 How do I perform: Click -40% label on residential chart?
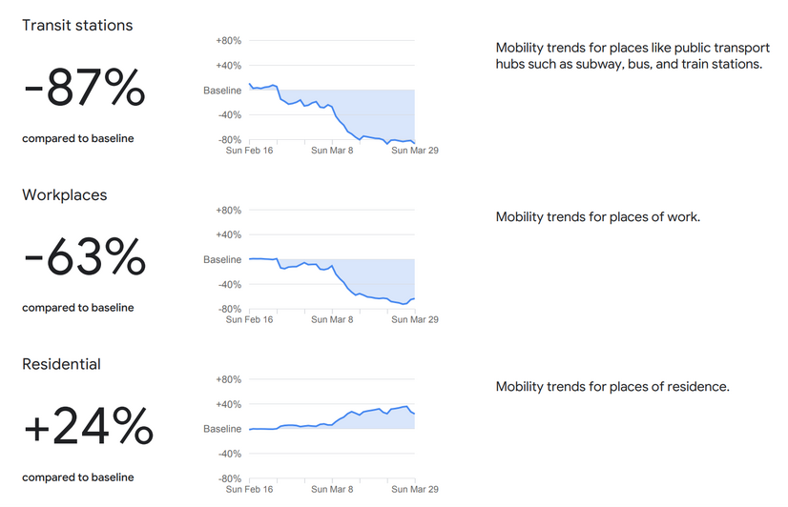(230, 454)
